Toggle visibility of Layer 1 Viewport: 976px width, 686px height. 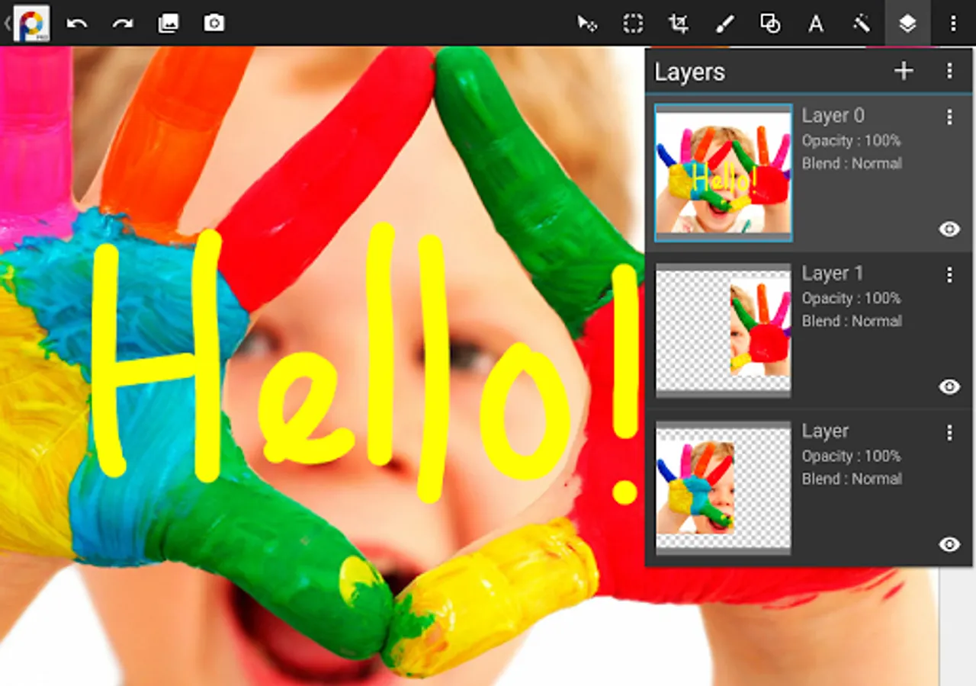coord(949,386)
